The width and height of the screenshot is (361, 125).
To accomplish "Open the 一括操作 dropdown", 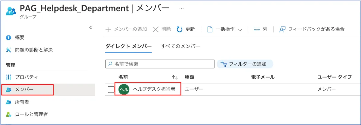I will [225, 29].
